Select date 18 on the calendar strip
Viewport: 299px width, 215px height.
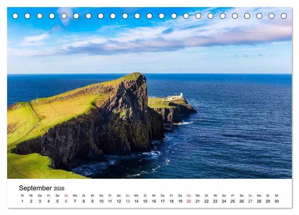click(x=172, y=201)
